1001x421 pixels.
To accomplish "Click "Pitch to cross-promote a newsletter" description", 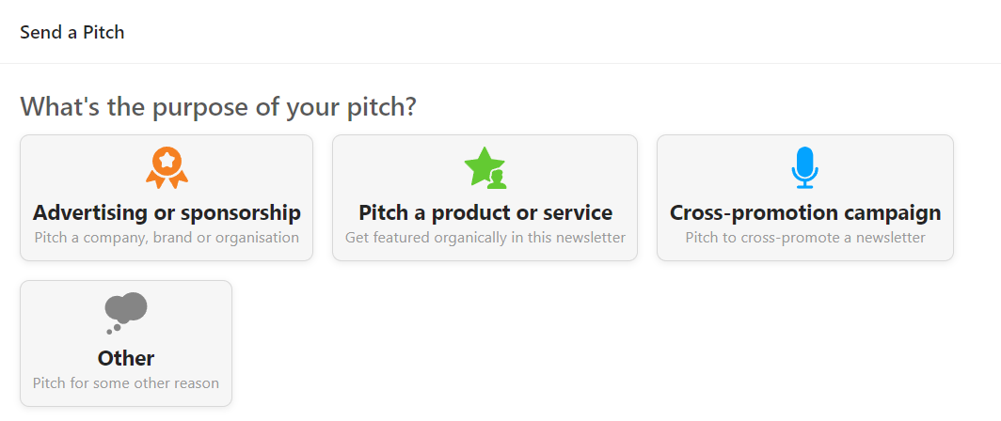I will pos(805,238).
